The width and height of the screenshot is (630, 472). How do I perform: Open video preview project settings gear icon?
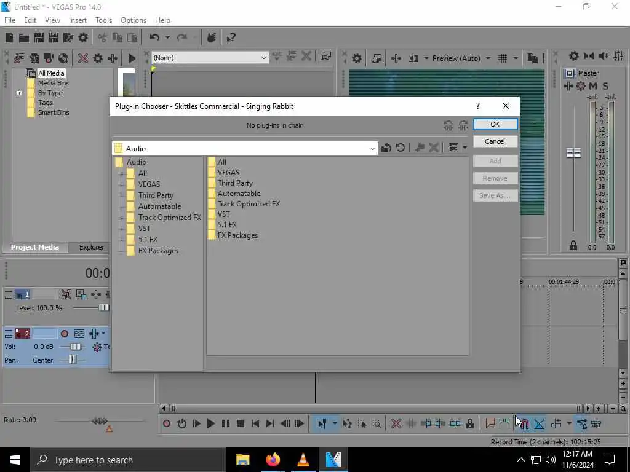(356, 58)
